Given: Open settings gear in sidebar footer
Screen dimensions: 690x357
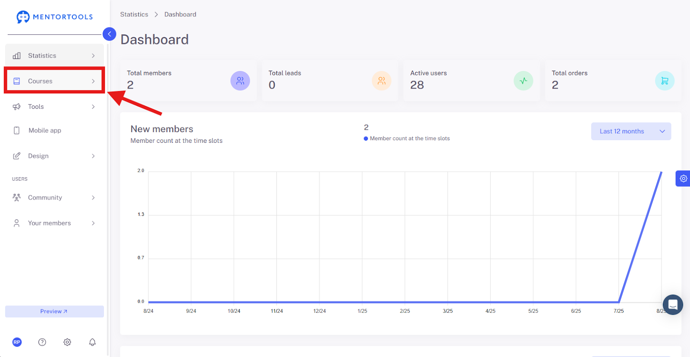Looking at the screenshot, I should pyautogui.click(x=67, y=342).
